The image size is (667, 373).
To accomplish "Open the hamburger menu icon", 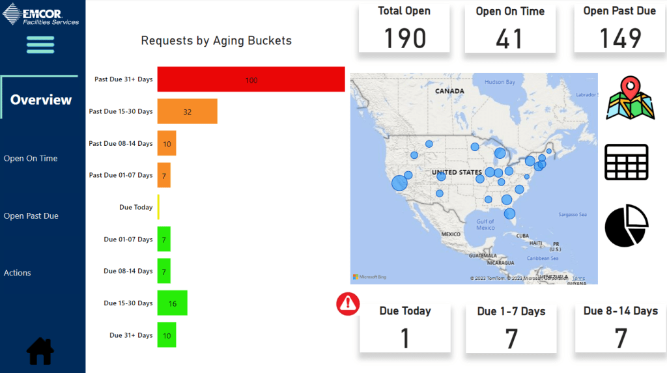I will click(40, 44).
